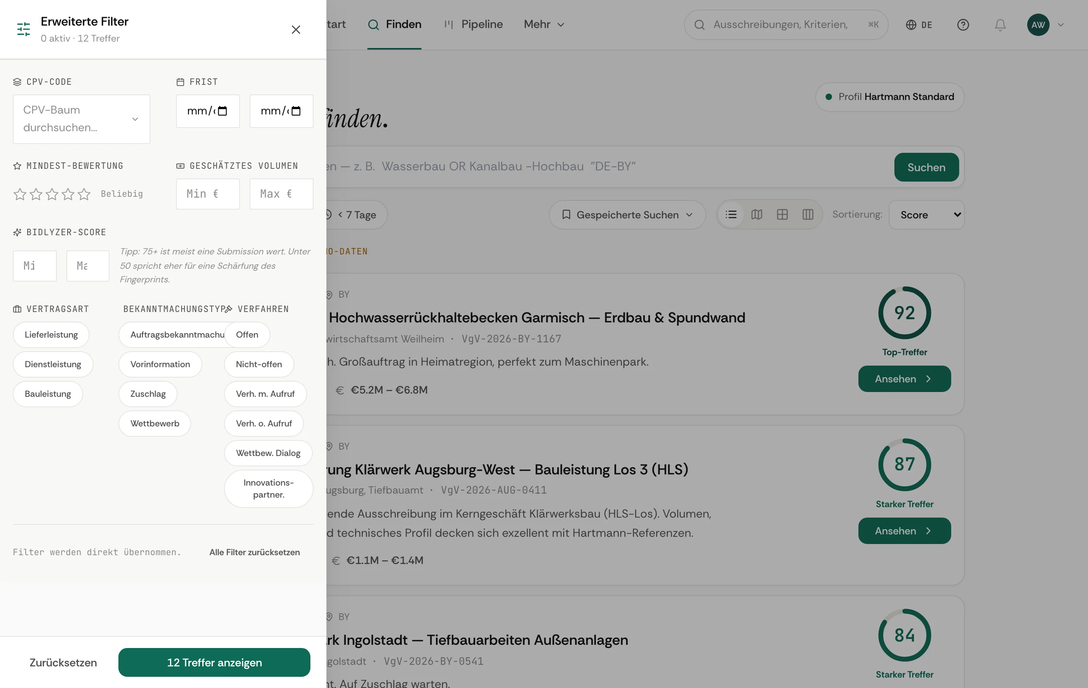Toggle the Wettbew. Dialog chip

268,453
